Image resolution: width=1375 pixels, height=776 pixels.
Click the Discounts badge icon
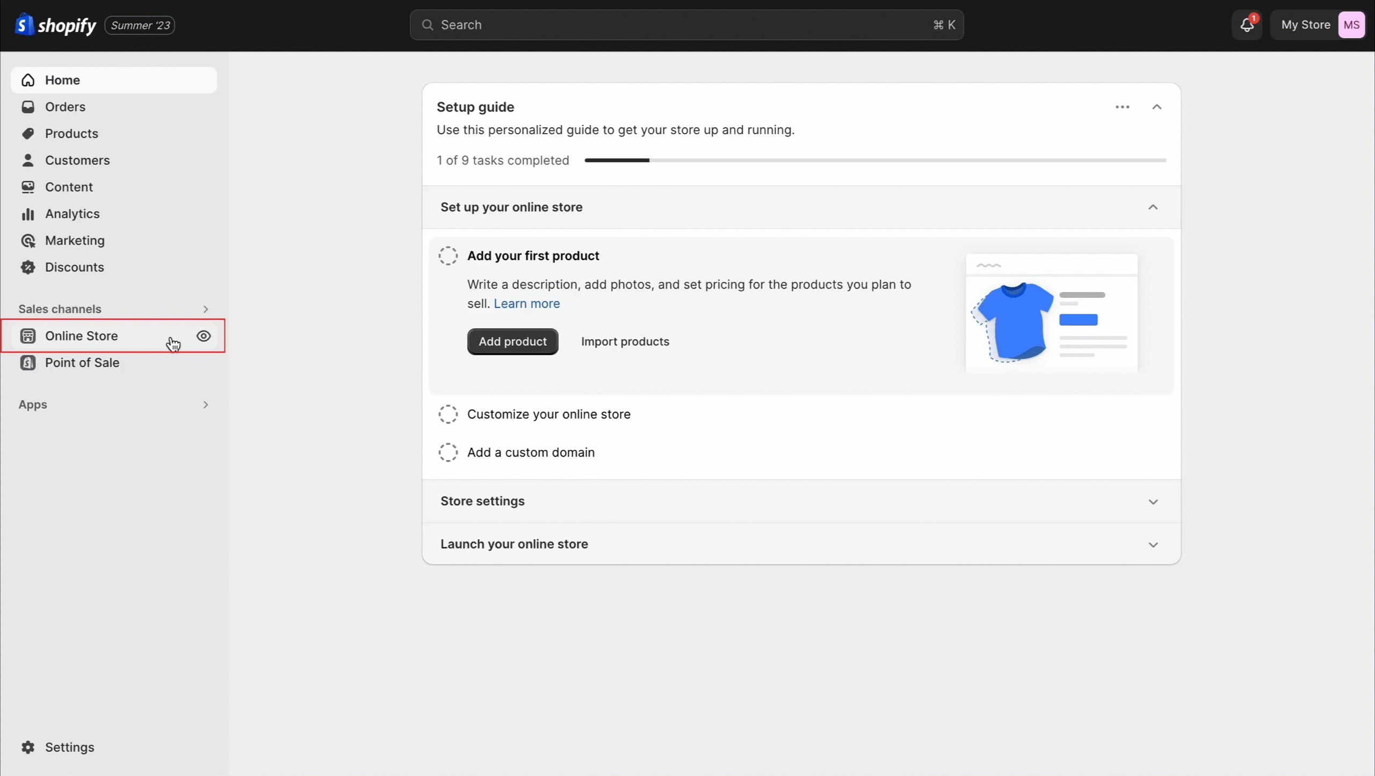click(28, 267)
